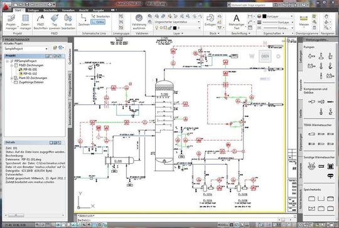Click the OBEN face of the ViewCube
Screen dimensions: 339x228
265,57
